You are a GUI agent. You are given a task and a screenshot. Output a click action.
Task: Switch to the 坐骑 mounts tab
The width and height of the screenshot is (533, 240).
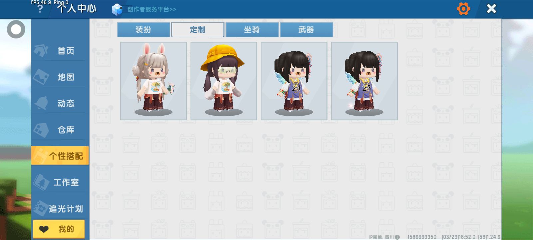[x=252, y=30]
